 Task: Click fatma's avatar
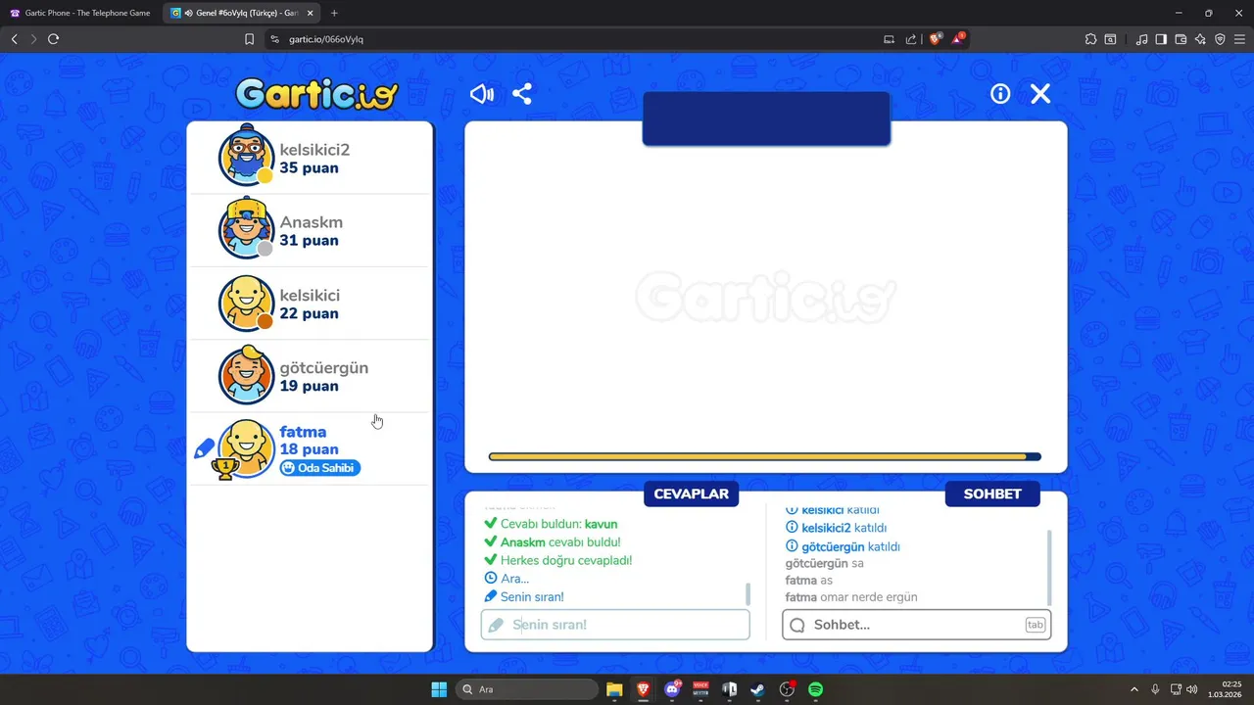246,448
